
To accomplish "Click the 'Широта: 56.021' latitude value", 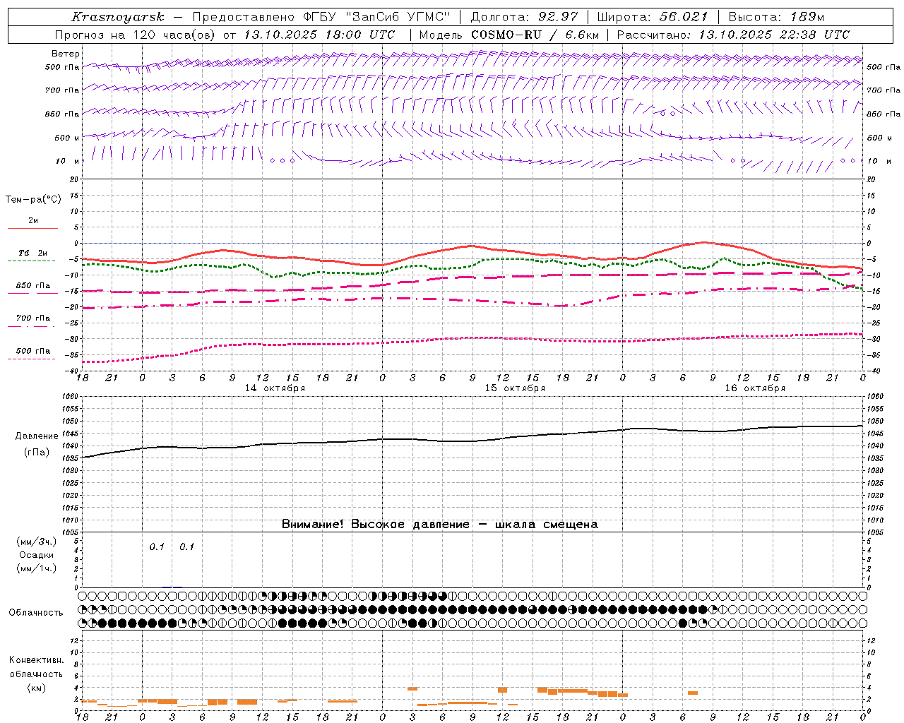I will (653, 17).
